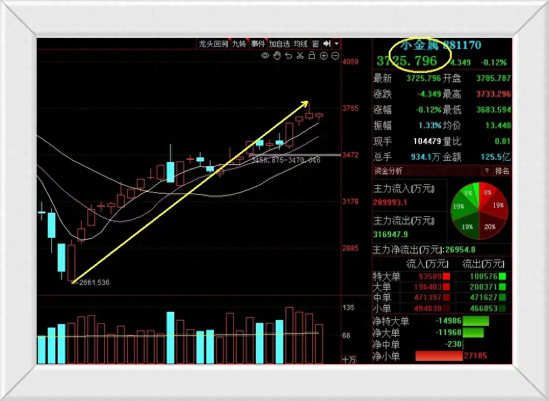Zoom in with the plus circle icon

click(x=324, y=56)
